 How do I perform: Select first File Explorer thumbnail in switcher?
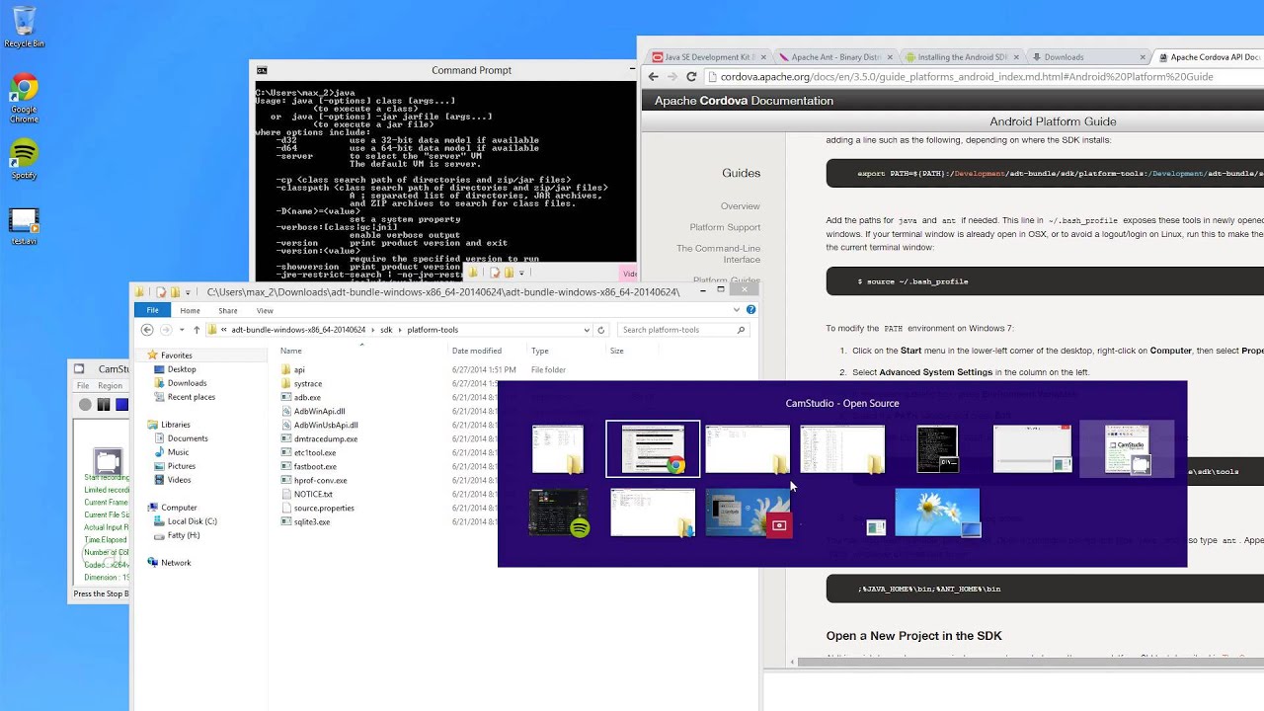tap(558, 449)
